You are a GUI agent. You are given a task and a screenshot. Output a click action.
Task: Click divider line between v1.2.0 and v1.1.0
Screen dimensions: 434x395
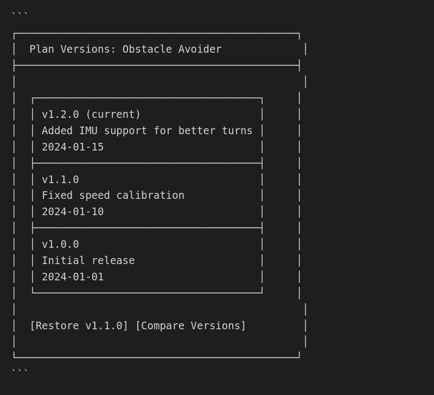[x=147, y=163]
